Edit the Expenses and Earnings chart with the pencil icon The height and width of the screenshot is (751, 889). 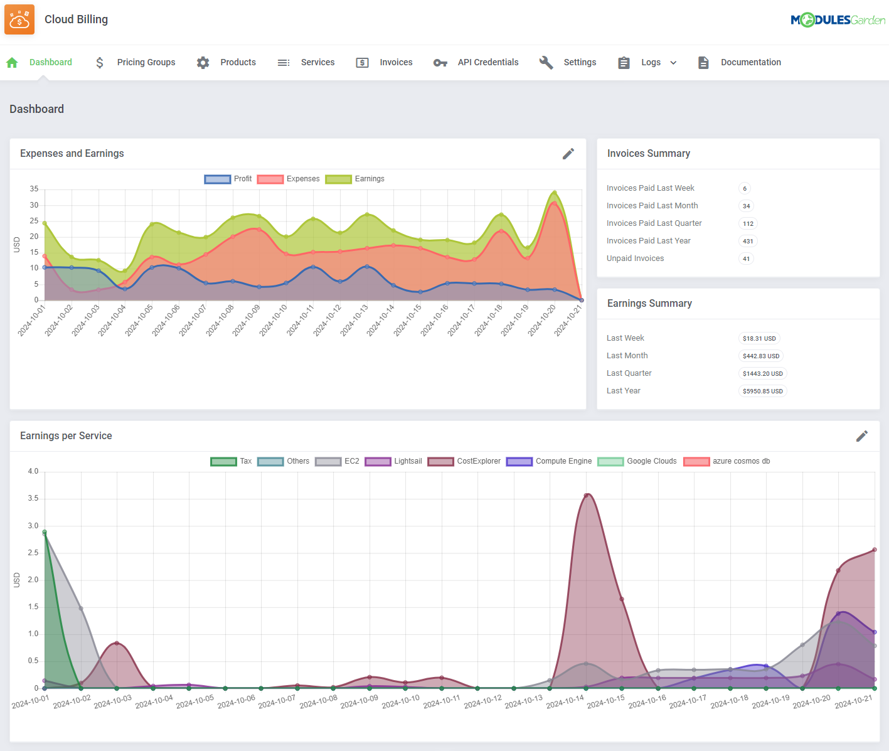(x=568, y=154)
